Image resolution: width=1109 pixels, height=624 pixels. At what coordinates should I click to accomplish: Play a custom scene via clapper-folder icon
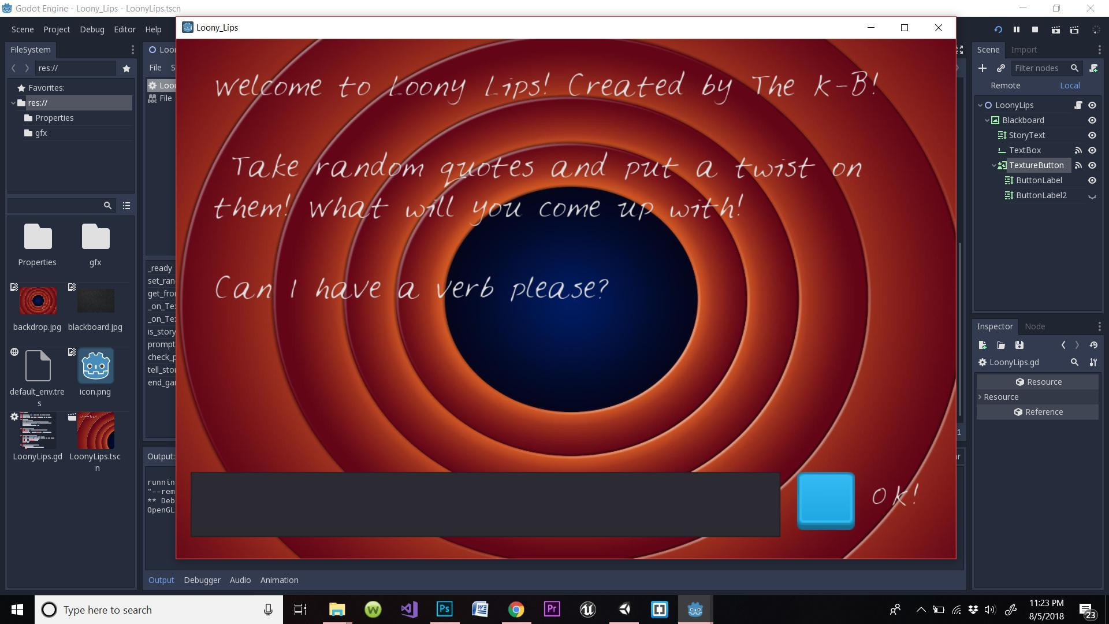click(x=1074, y=29)
